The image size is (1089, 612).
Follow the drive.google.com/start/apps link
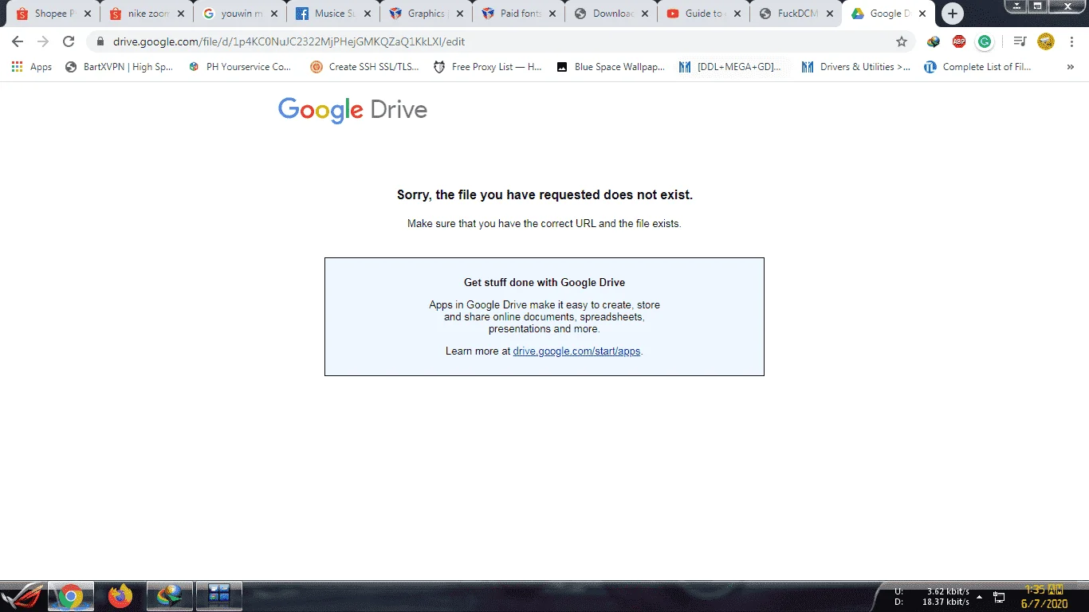coord(576,351)
